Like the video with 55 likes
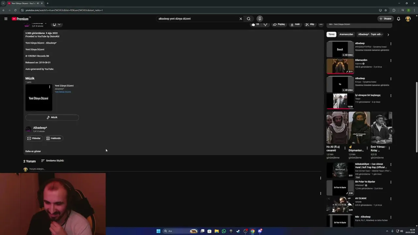The width and height of the screenshot is (418, 235). coord(255,24)
